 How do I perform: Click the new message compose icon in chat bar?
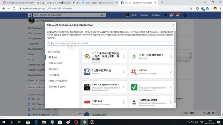pyautogui.click(x=204, y=113)
